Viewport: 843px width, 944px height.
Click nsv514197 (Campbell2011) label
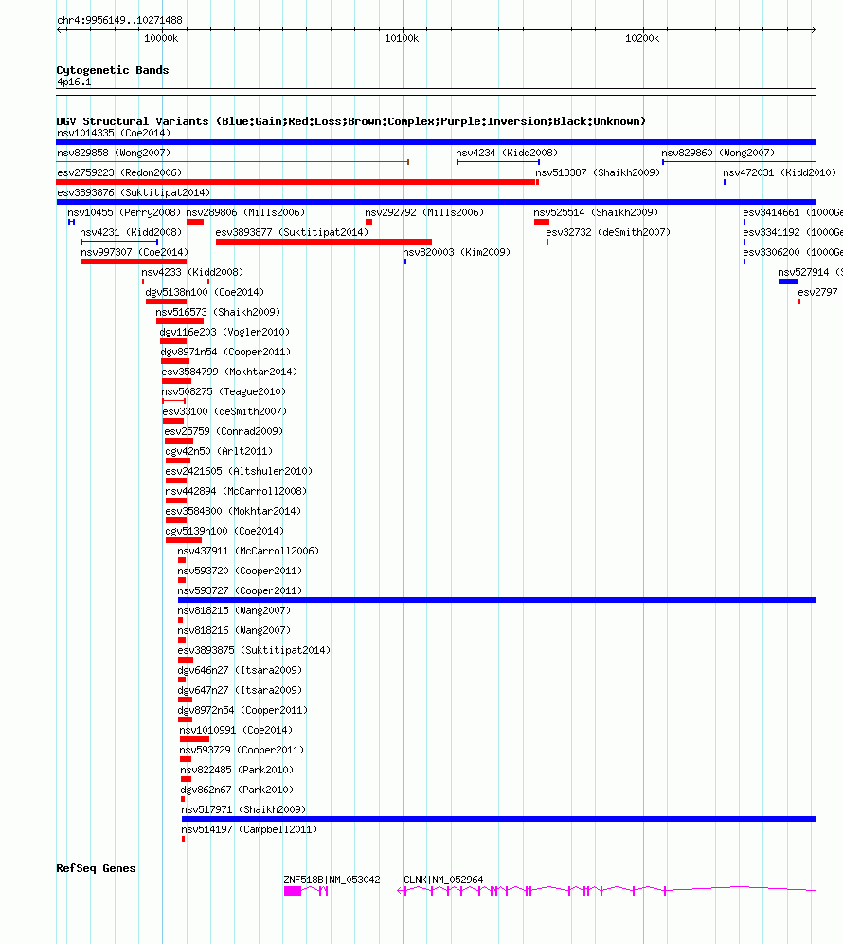(249, 829)
